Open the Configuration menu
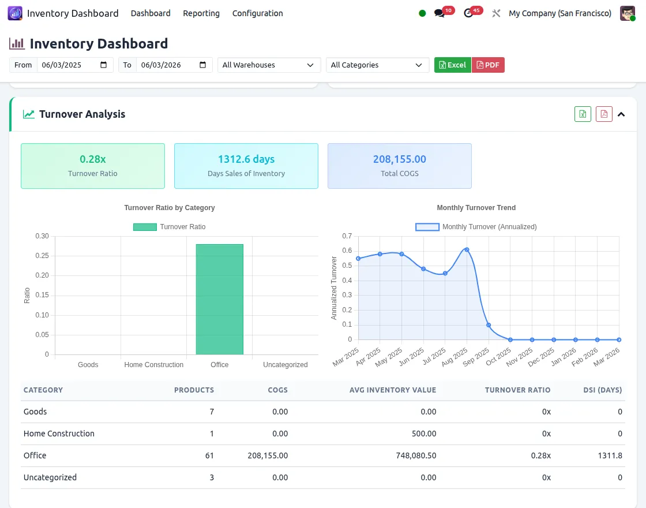646x508 pixels. [257, 13]
